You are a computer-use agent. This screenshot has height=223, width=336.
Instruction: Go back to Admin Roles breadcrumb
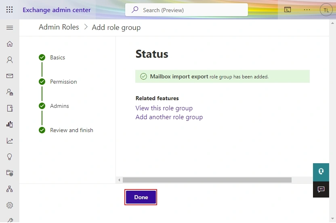[59, 27]
